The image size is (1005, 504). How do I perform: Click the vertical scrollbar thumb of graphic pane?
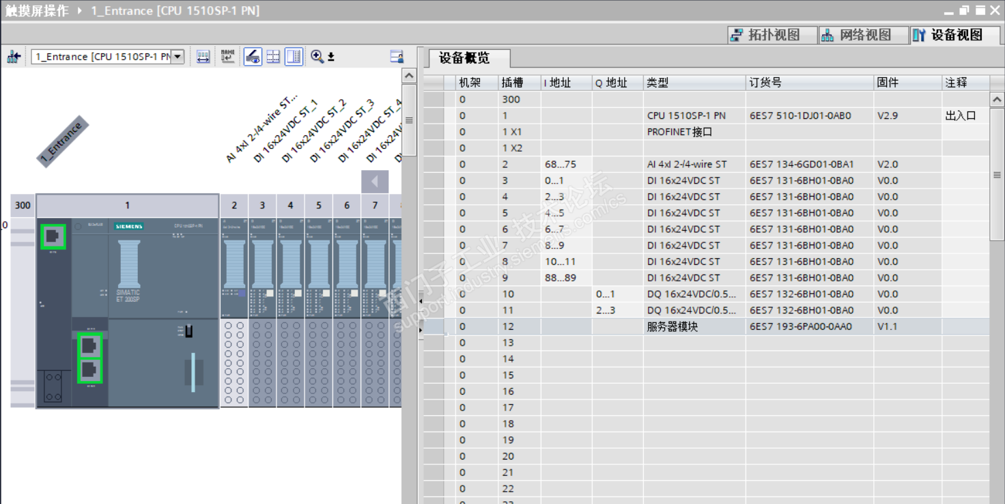(409, 121)
